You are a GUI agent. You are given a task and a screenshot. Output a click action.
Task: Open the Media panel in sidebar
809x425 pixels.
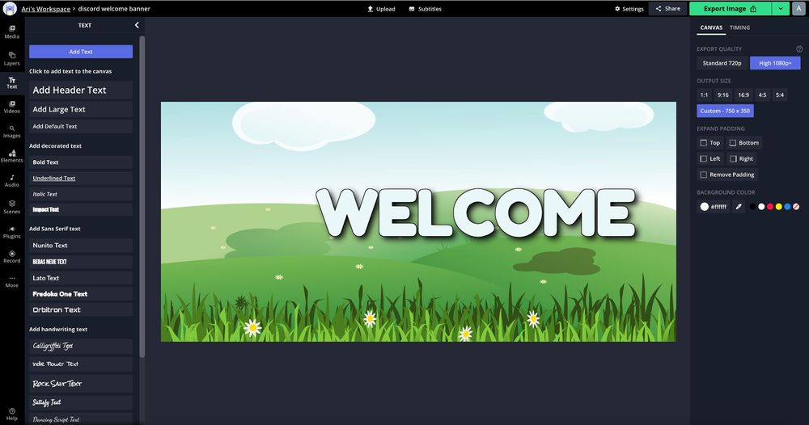tap(12, 32)
